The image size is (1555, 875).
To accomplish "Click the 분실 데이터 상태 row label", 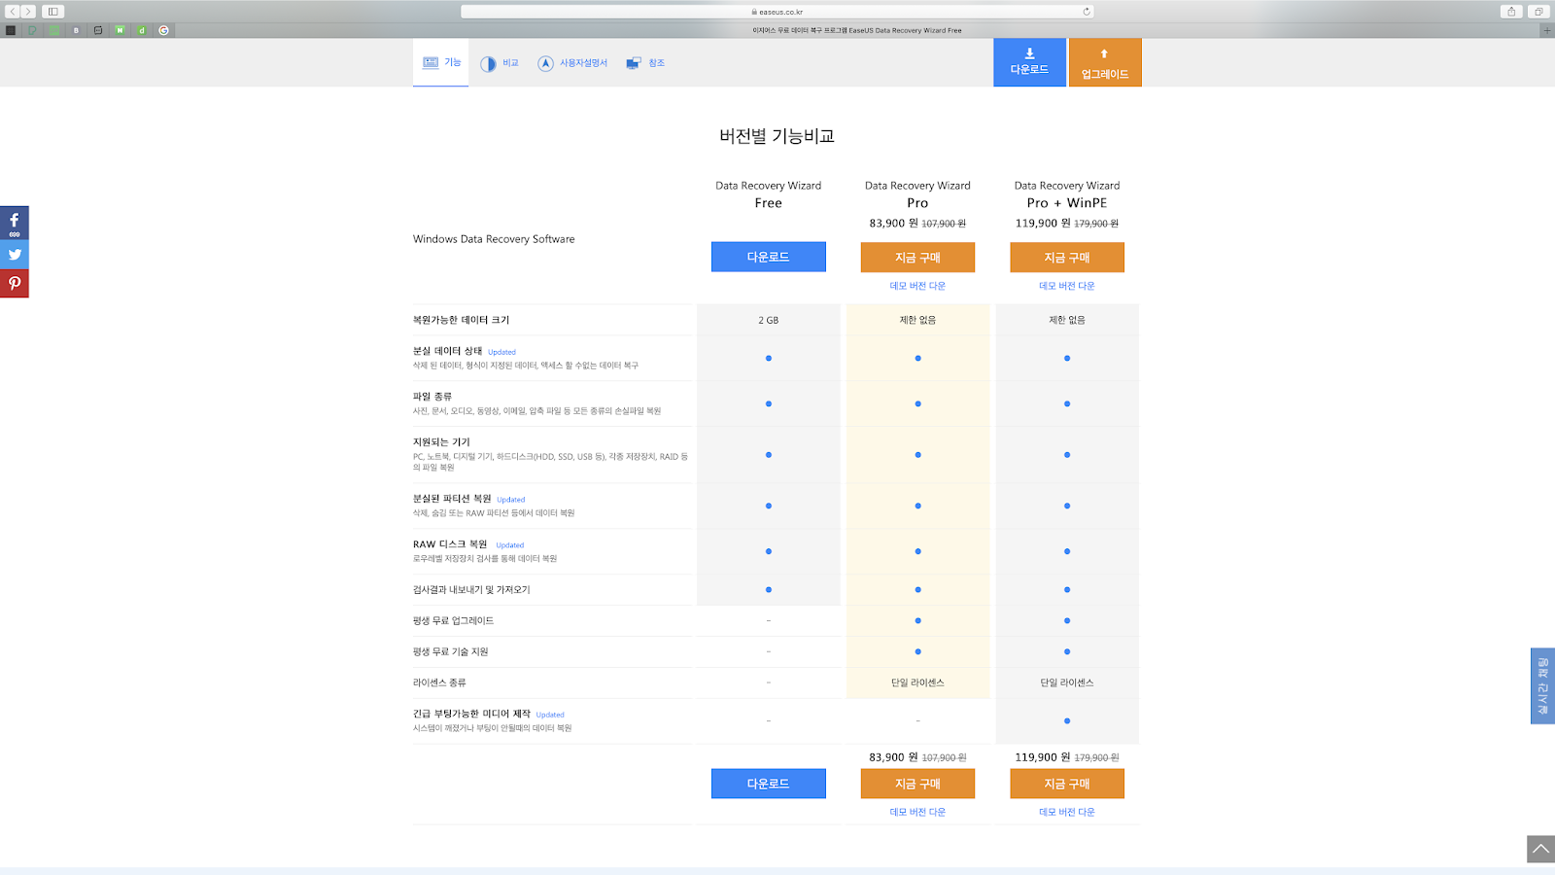I will click(x=447, y=351).
